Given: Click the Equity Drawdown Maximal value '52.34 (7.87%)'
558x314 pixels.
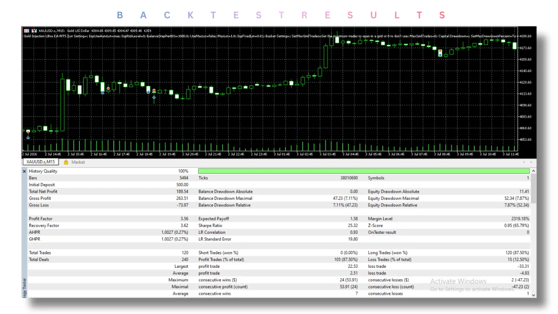Looking at the screenshot, I should coord(517,198).
